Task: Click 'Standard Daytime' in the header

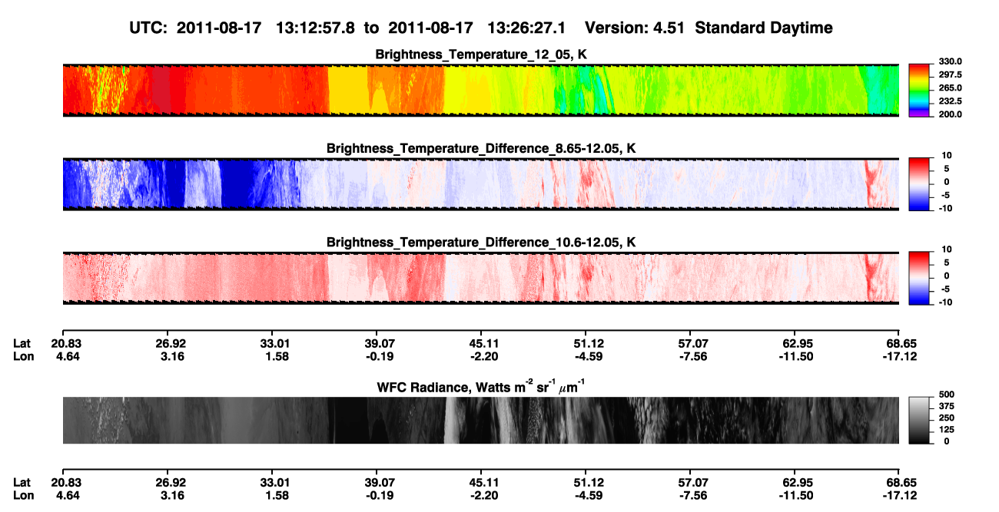Action: 765,28
